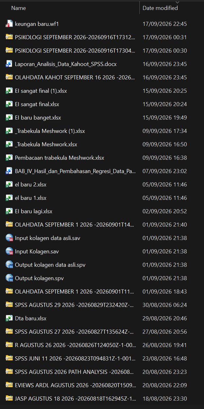Click the SPSS data icon of Input Kolagen.sav
The width and height of the screenshot is (204, 409).
pos(9,252)
